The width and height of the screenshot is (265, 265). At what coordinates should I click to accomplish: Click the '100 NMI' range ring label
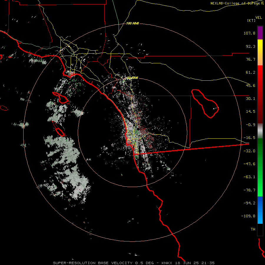(x=132, y=23)
